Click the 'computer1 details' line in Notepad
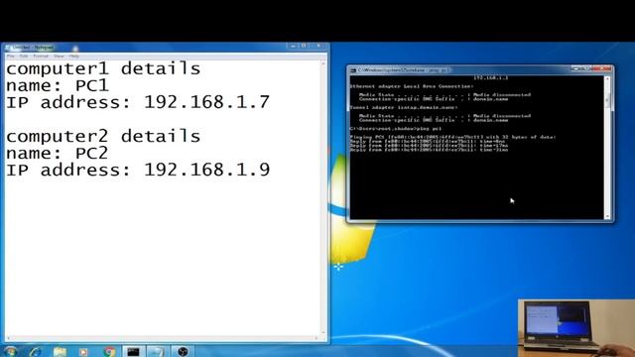635x357 pixels. click(103, 68)
